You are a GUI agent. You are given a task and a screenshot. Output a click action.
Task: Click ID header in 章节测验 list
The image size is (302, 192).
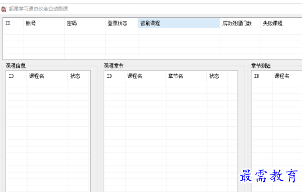coord(262,76)
